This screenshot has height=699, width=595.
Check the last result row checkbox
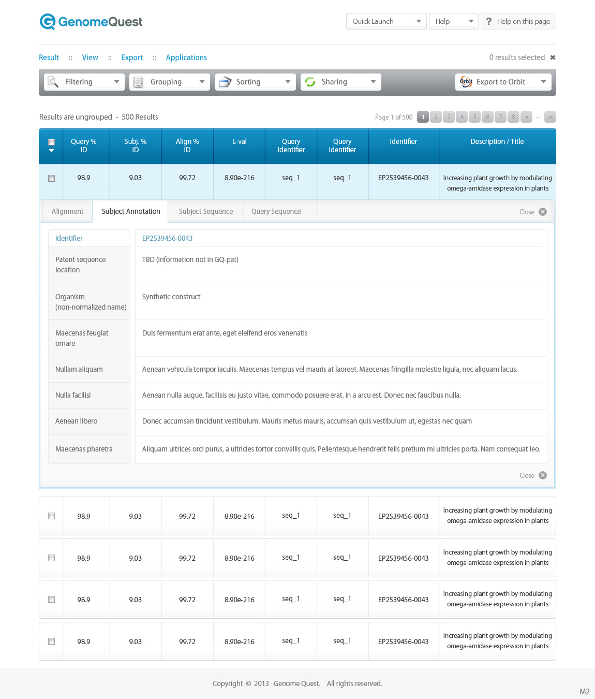(x=51, y=641)
